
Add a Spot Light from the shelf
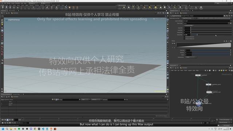[129, 8]
